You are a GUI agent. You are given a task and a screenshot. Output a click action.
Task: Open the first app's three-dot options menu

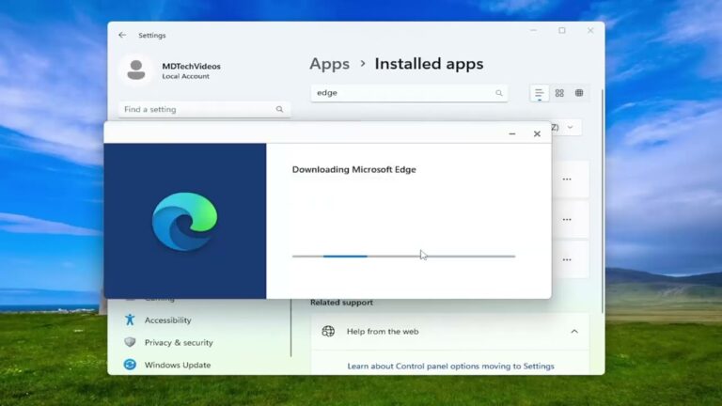(x=567, y=179)
